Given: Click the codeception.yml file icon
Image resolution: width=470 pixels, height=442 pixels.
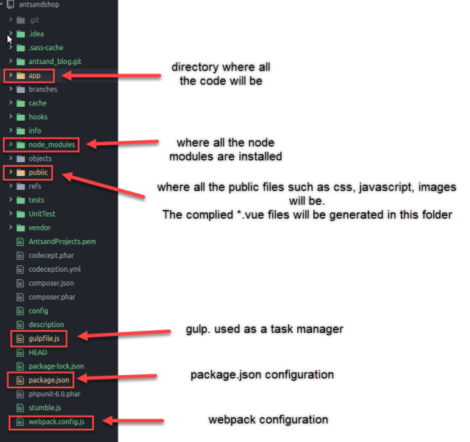Looking at the screenshot, I should (x=20, y=270).
